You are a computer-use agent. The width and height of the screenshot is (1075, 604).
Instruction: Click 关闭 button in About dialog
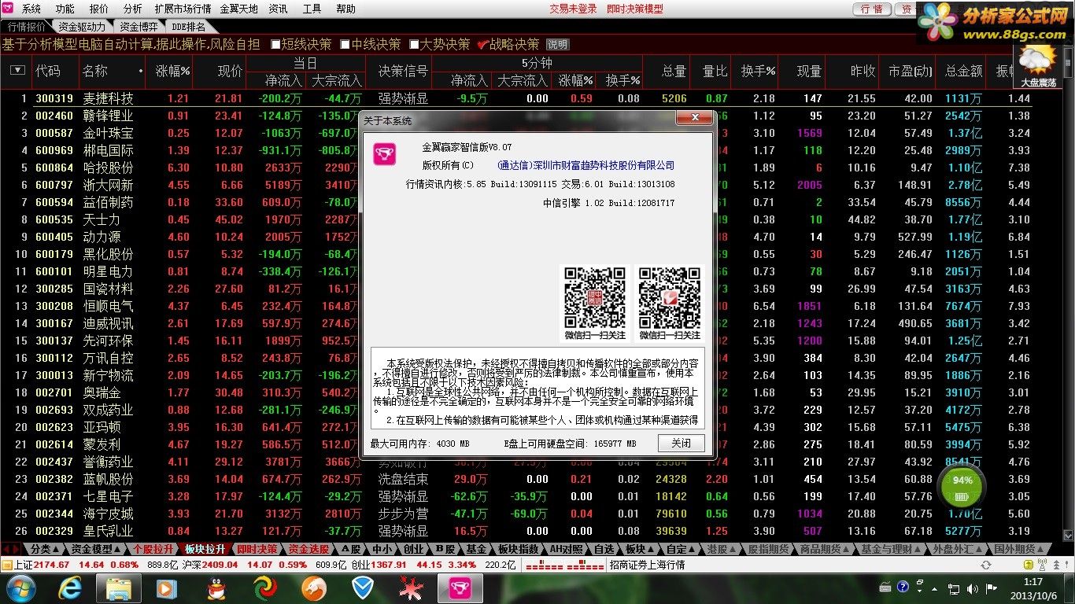pyautogui.click(x=682, y=443)
